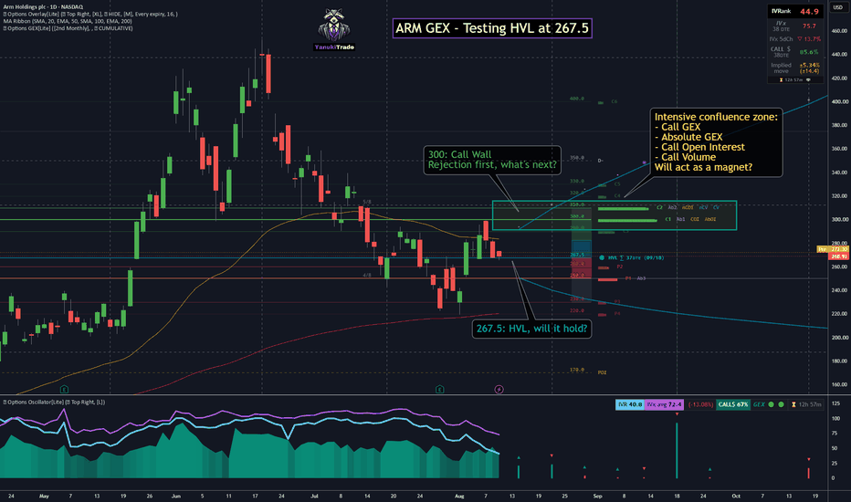Click the 'ARM GEX - Testing HVL' title box
The width and height of the screenshot is (851, 502).
(492, 28)
